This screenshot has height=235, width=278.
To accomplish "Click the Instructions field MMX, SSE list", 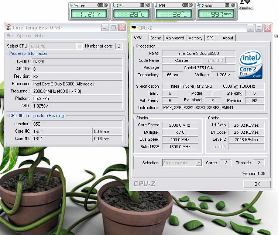I will (213, 108).
